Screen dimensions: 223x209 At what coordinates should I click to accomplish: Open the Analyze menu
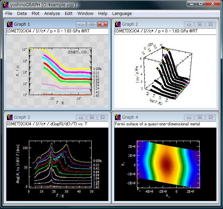[x=52, y=13]
